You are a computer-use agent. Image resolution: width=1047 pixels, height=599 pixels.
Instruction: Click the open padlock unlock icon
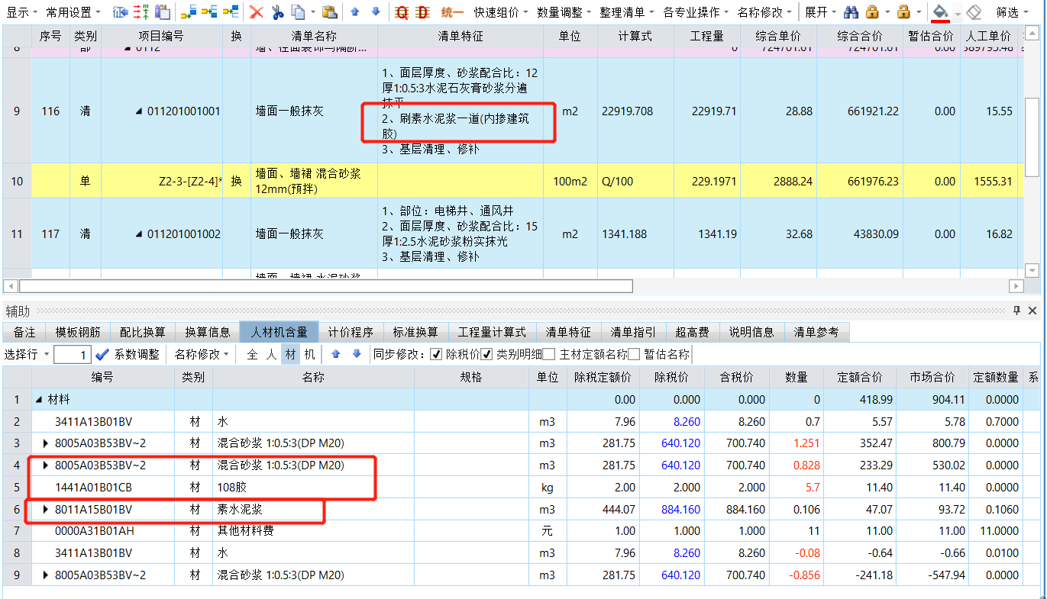point(903,11)
